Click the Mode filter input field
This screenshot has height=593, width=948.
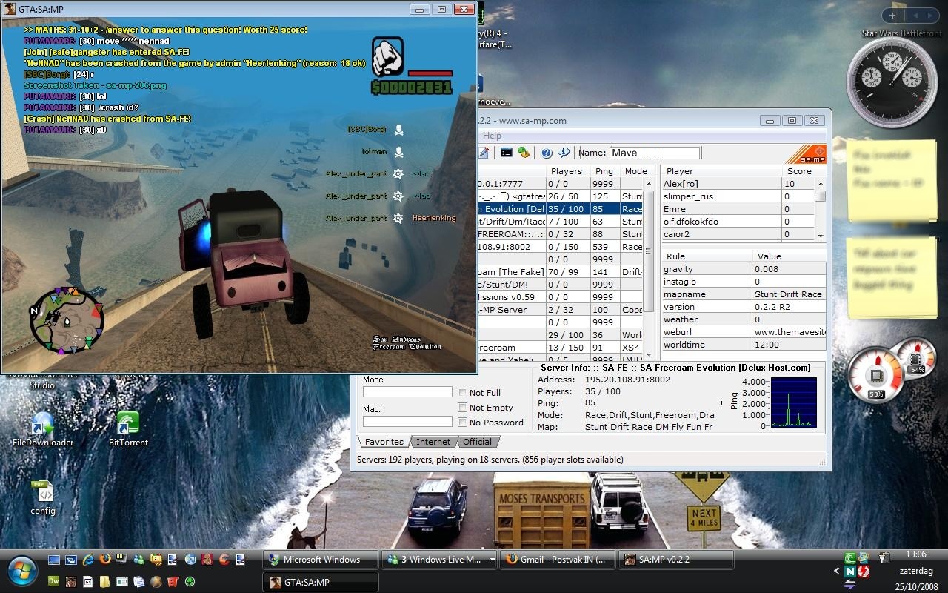[x=407, y=391]
